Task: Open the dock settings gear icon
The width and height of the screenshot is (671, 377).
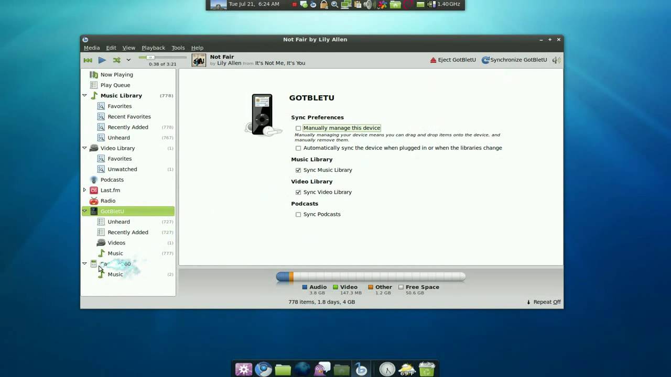Action: [243, 369]
